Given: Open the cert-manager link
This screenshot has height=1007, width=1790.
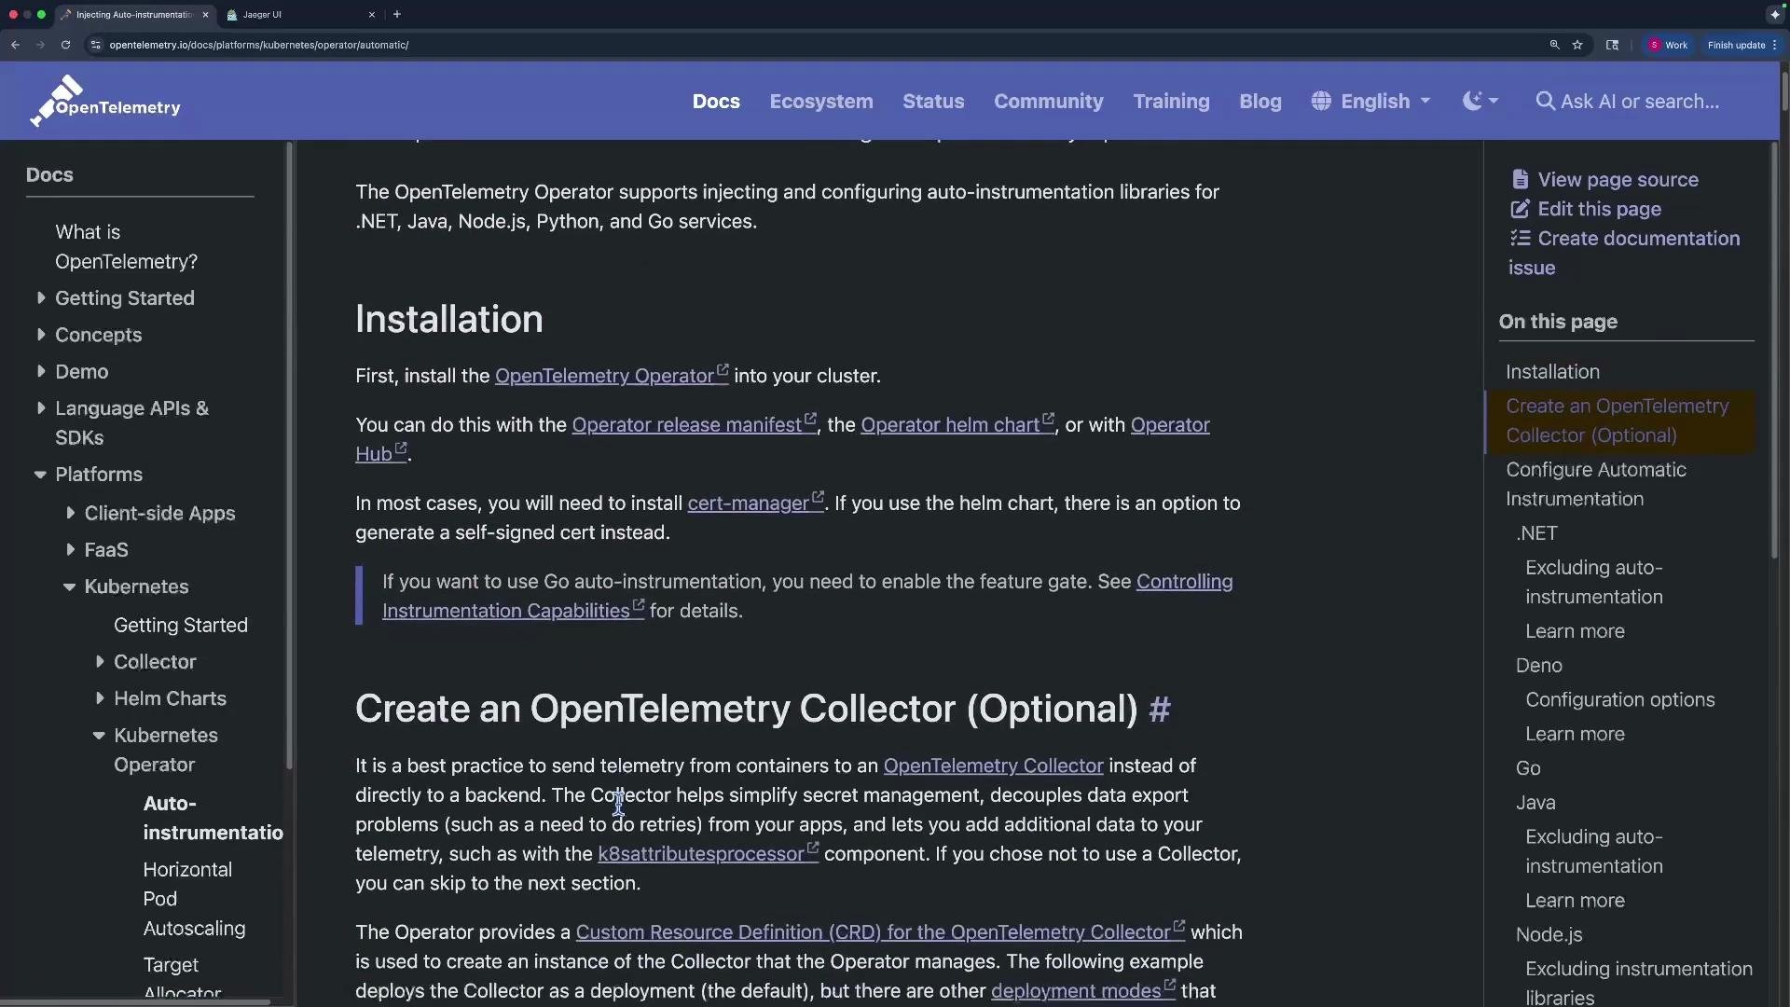Looking at the screenshot, I should 755,503.
